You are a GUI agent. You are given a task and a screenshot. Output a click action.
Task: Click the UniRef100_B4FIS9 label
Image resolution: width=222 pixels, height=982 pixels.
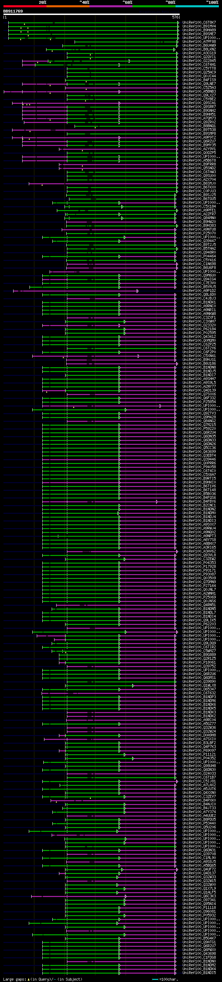coord(199,80)
